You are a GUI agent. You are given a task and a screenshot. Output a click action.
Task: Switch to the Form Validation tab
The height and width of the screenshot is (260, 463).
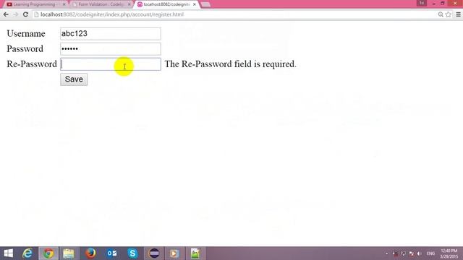[101, 4]
